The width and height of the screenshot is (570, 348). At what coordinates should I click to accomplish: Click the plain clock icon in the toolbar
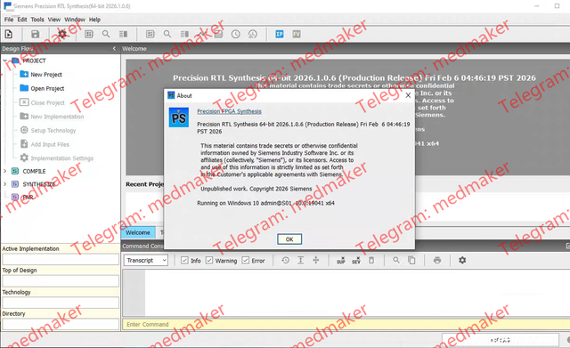pos(235,34)
